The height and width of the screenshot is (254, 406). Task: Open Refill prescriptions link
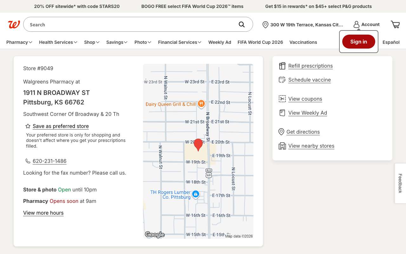click(311, 66)
